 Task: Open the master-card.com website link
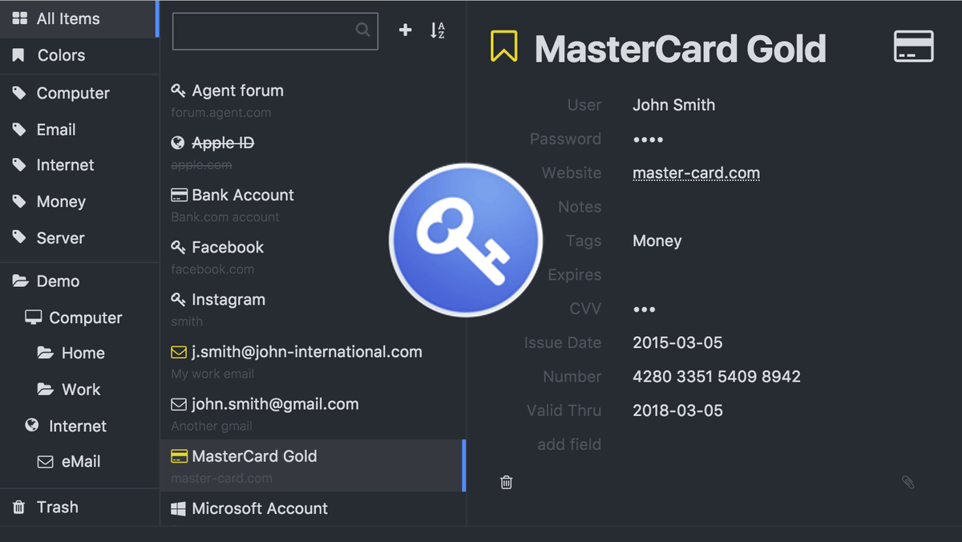point(696,173)
